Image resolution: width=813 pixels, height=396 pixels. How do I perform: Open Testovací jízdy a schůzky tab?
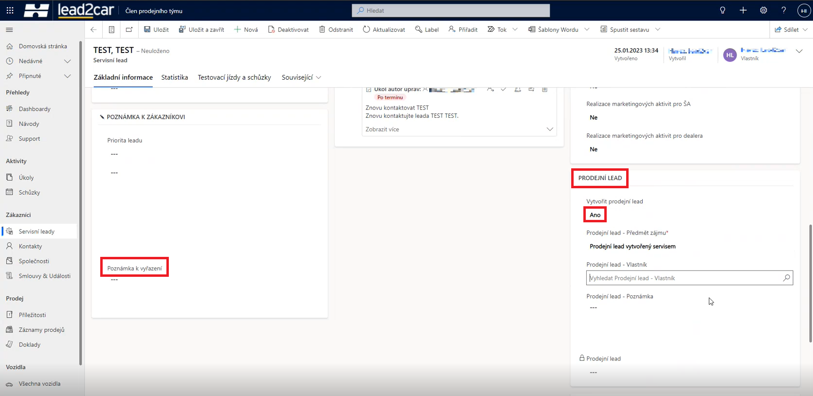click(x=234, y=77)
